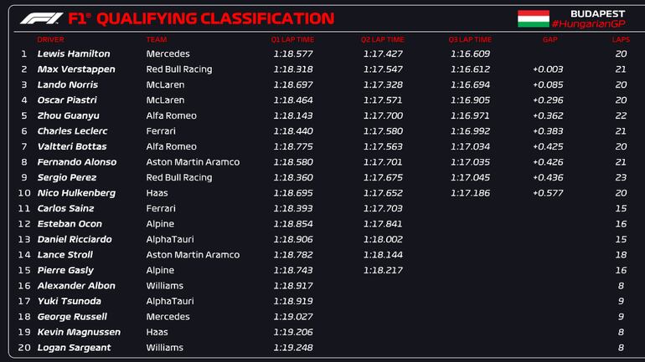Viewport: 645px width, 362px height.
Task: Click the GAP column header
Action: pyautogui.click(x=550, y=39)
